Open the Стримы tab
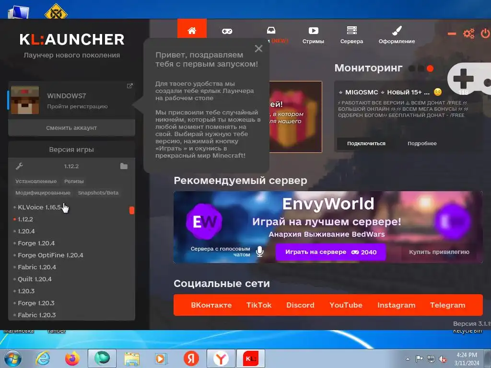491x368 pixels. [313, 34]
